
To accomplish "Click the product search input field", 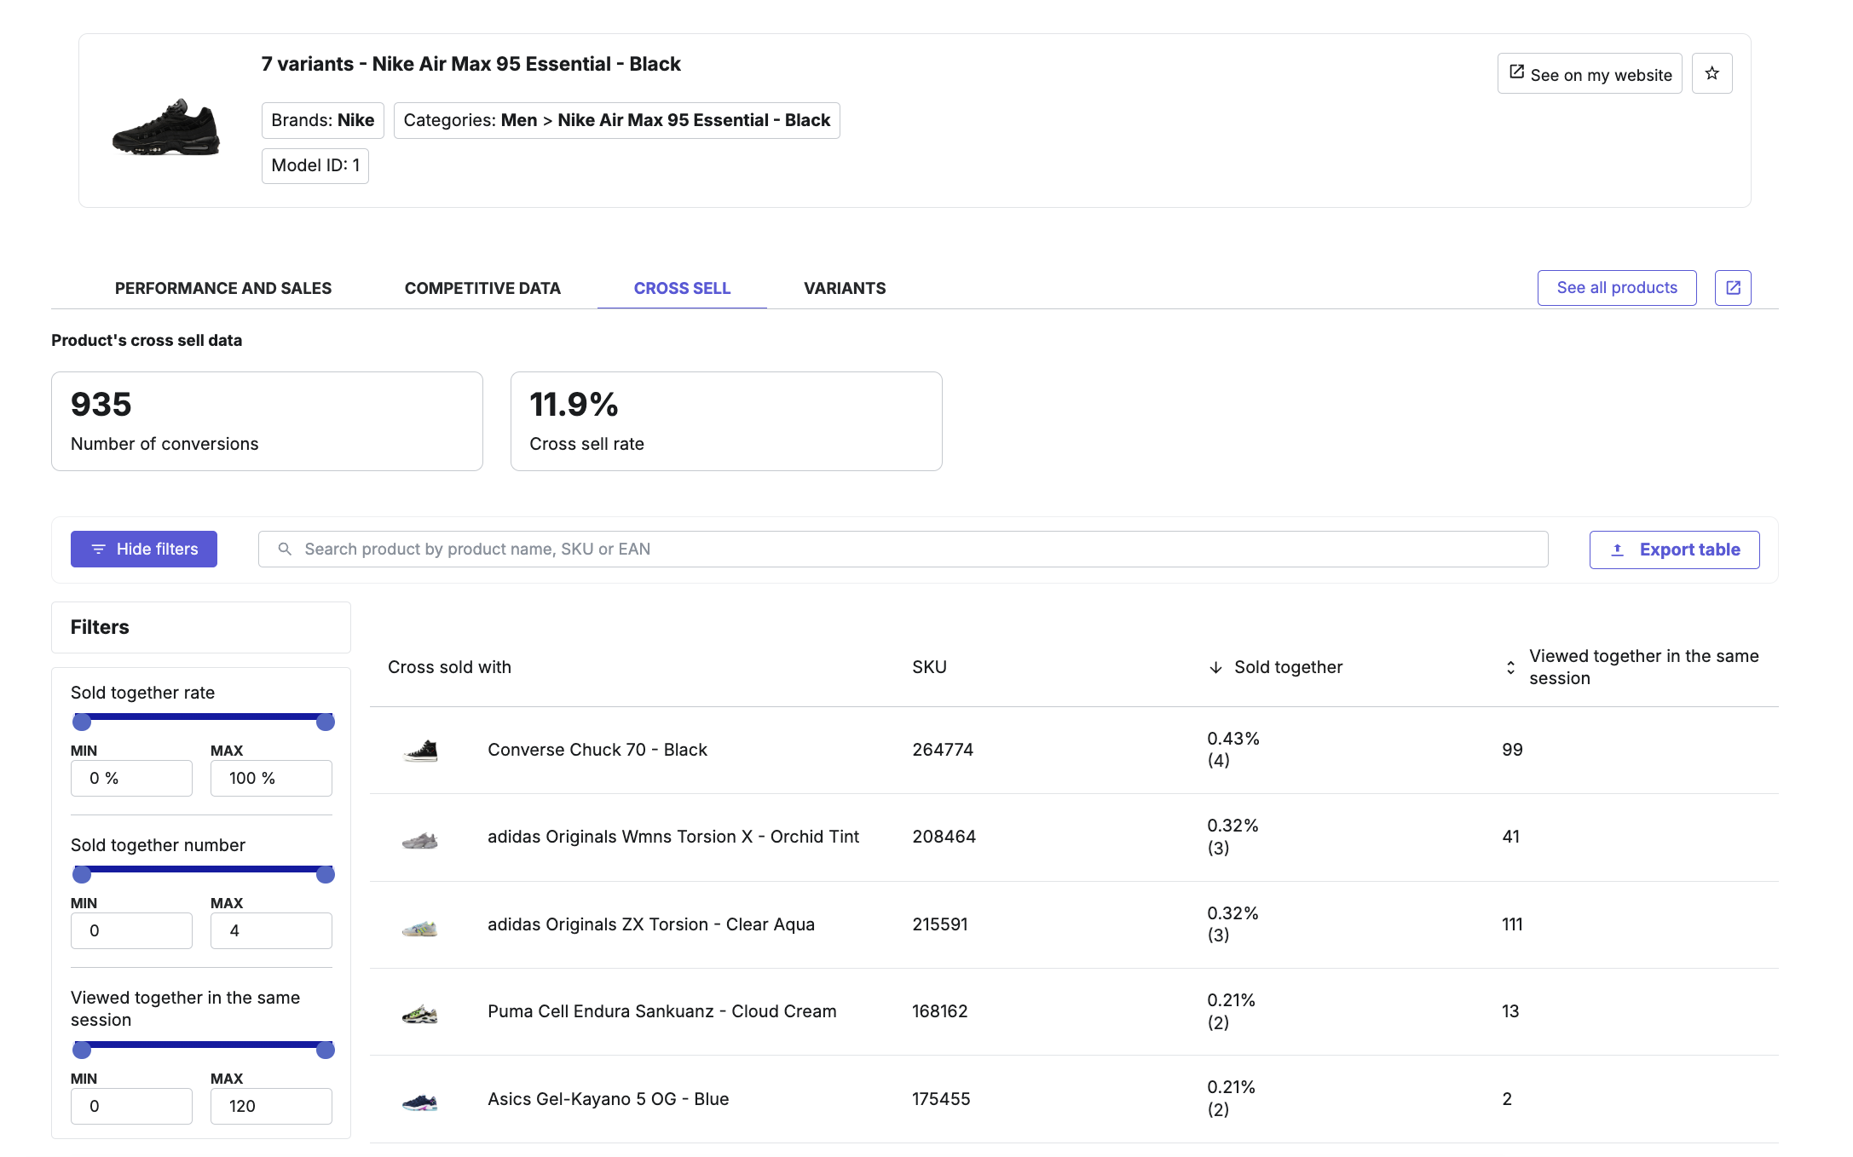I will click(x=903, y=550).
